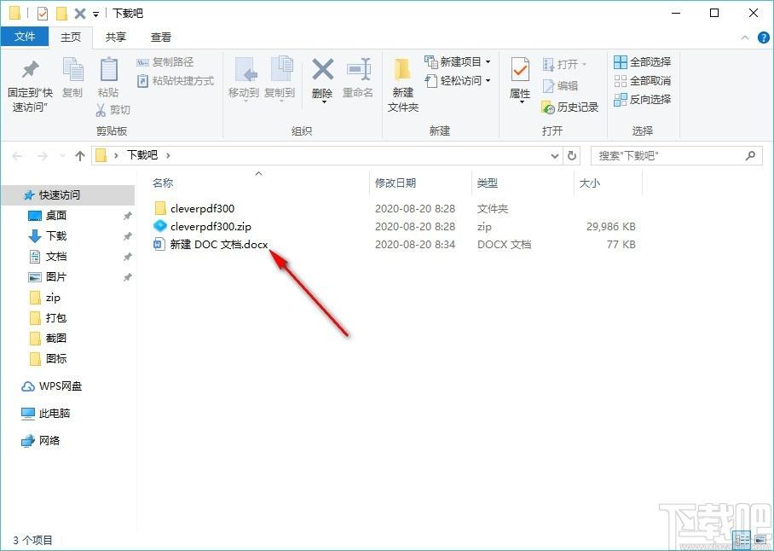The image size is (774, 551).
Task: Click Select all (全部选择)
Action: click(642, 62)
